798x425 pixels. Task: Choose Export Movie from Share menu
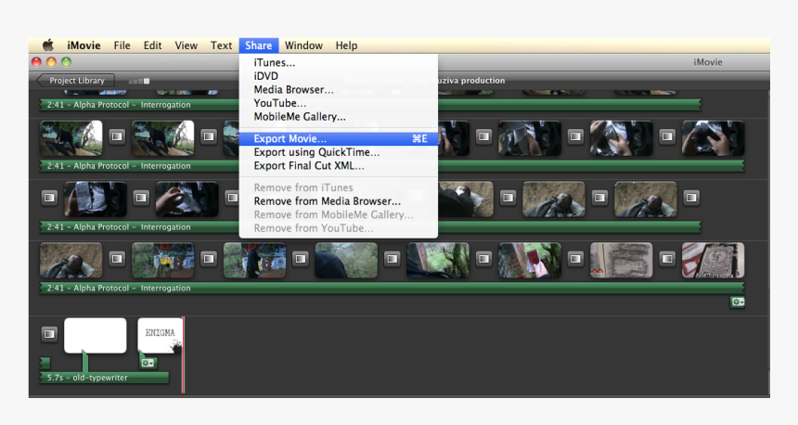(x=339, y=138)
